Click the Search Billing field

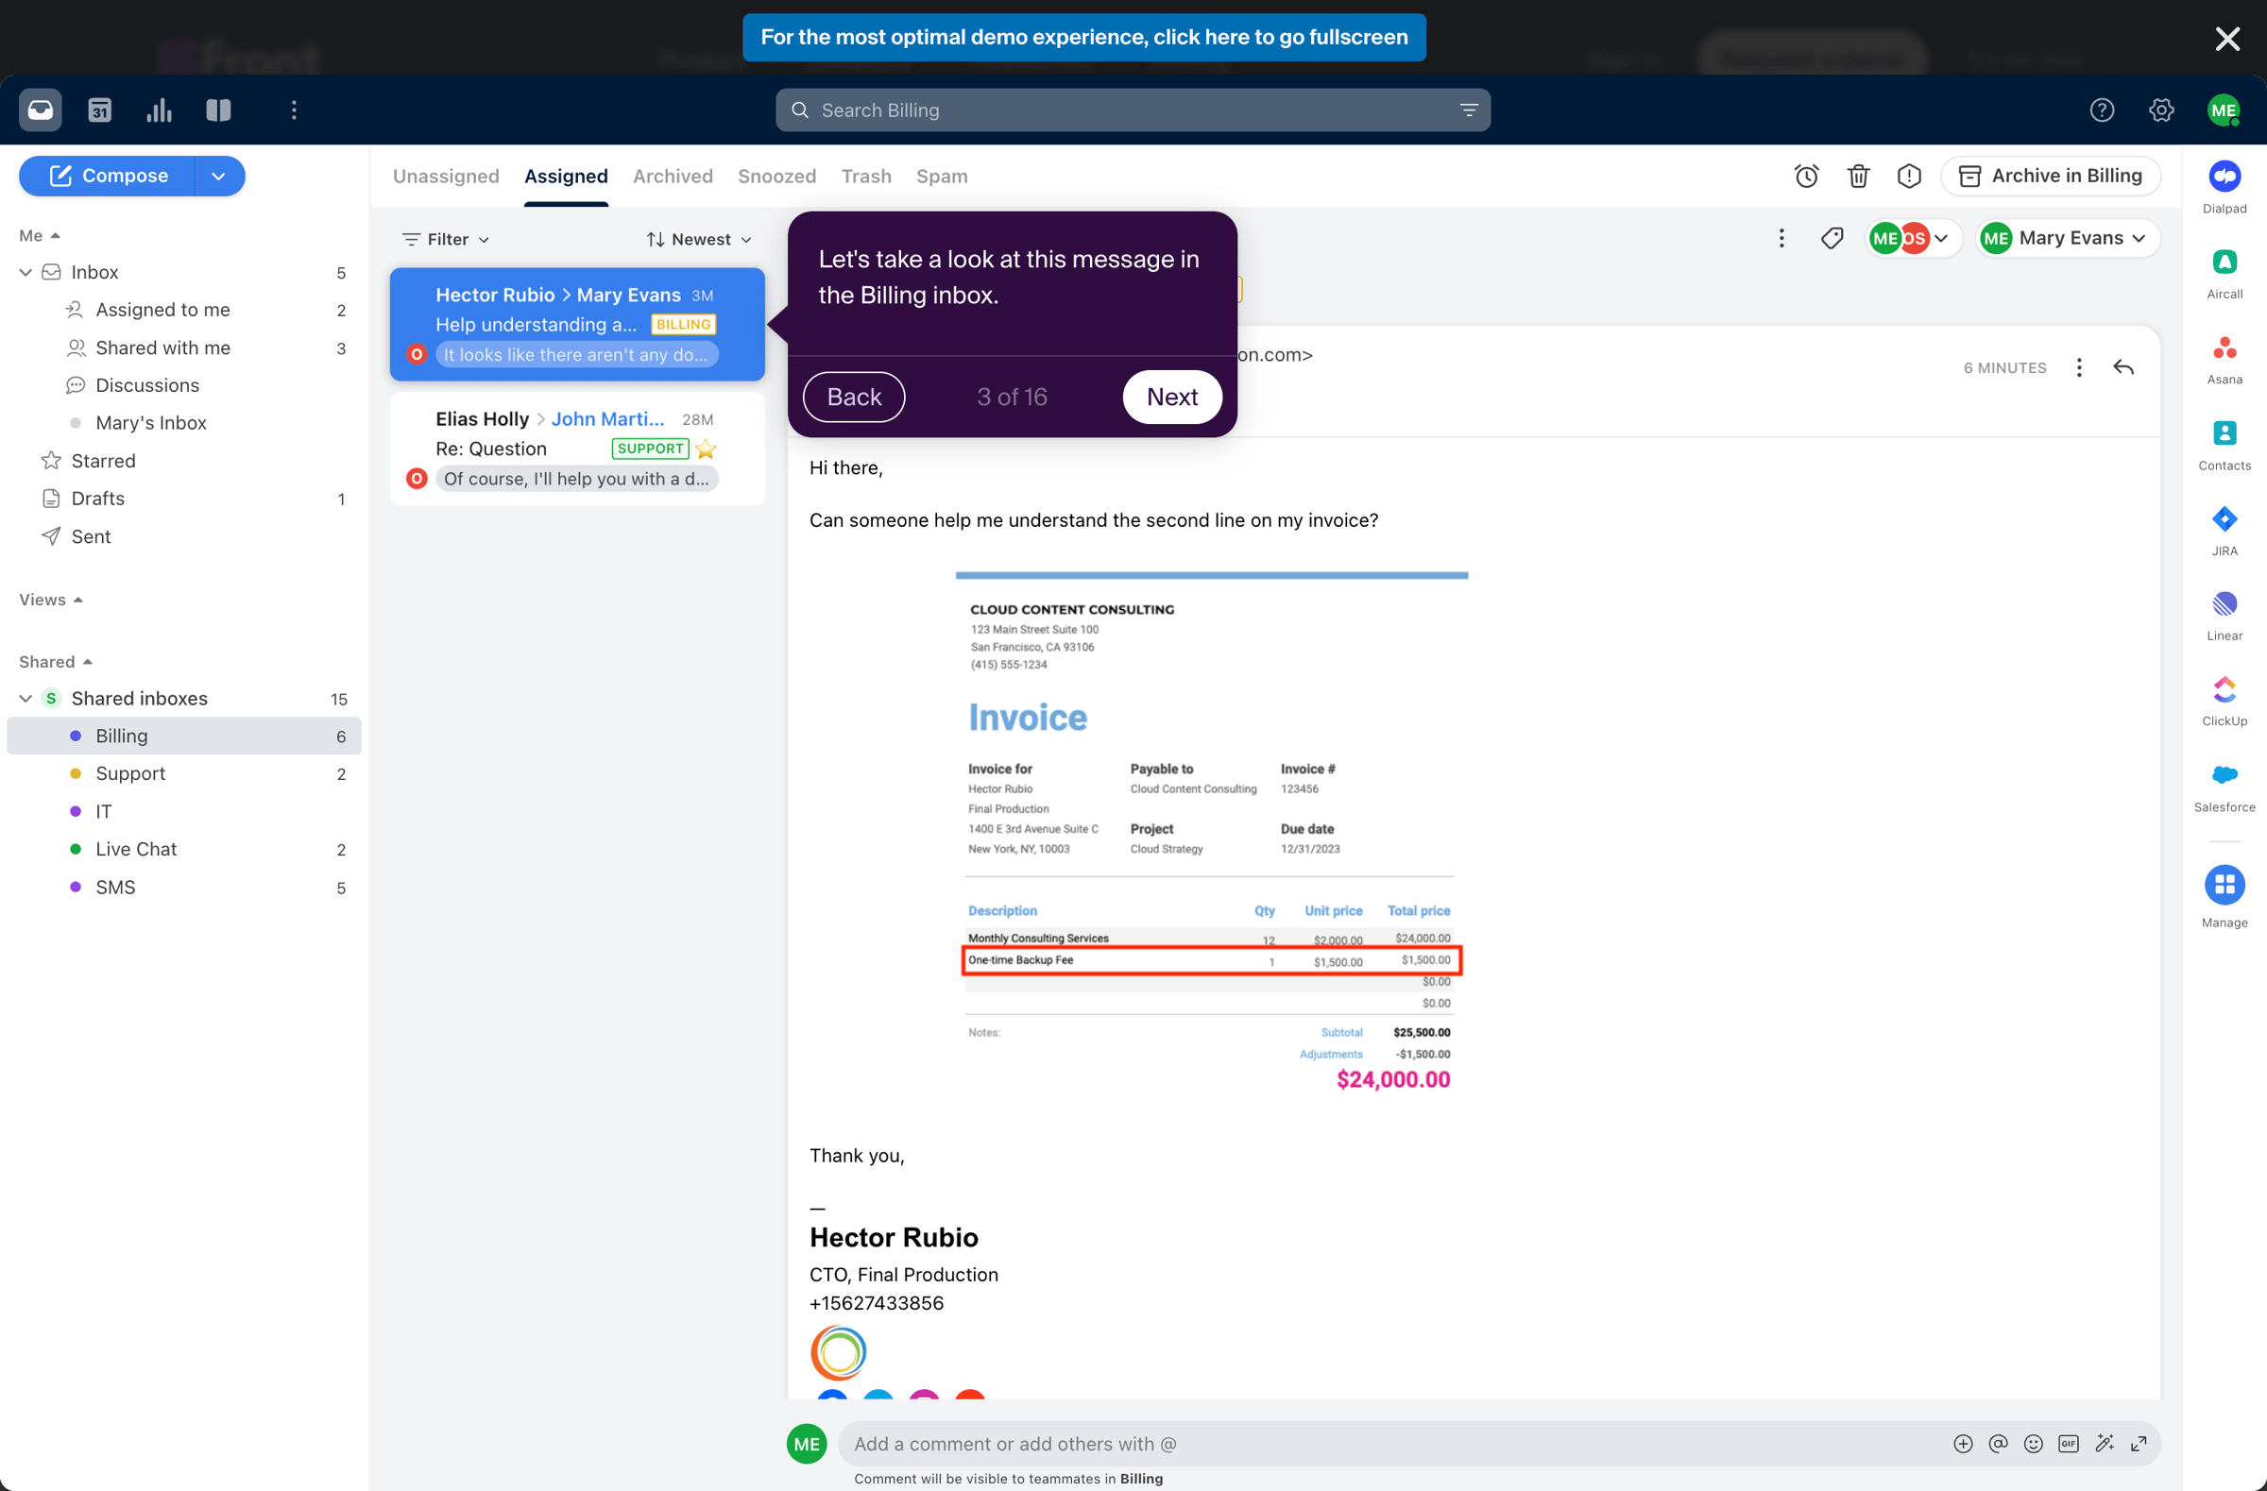[x=1132, y=110]
